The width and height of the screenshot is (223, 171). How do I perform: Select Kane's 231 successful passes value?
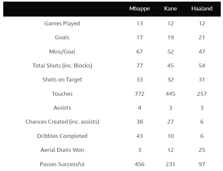pyautogui.click(x=171, y=164)
